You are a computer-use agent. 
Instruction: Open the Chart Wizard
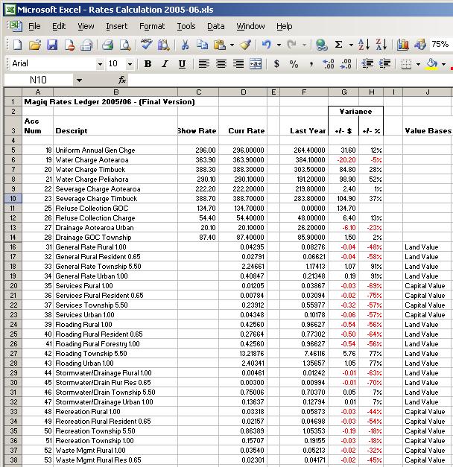(x=402, y=45)
